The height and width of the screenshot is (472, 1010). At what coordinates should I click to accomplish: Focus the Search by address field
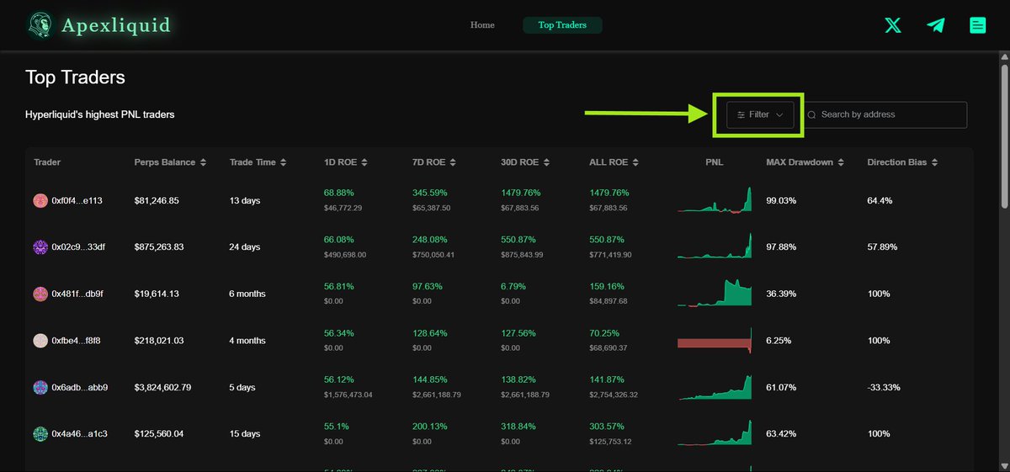pos(884,114)
